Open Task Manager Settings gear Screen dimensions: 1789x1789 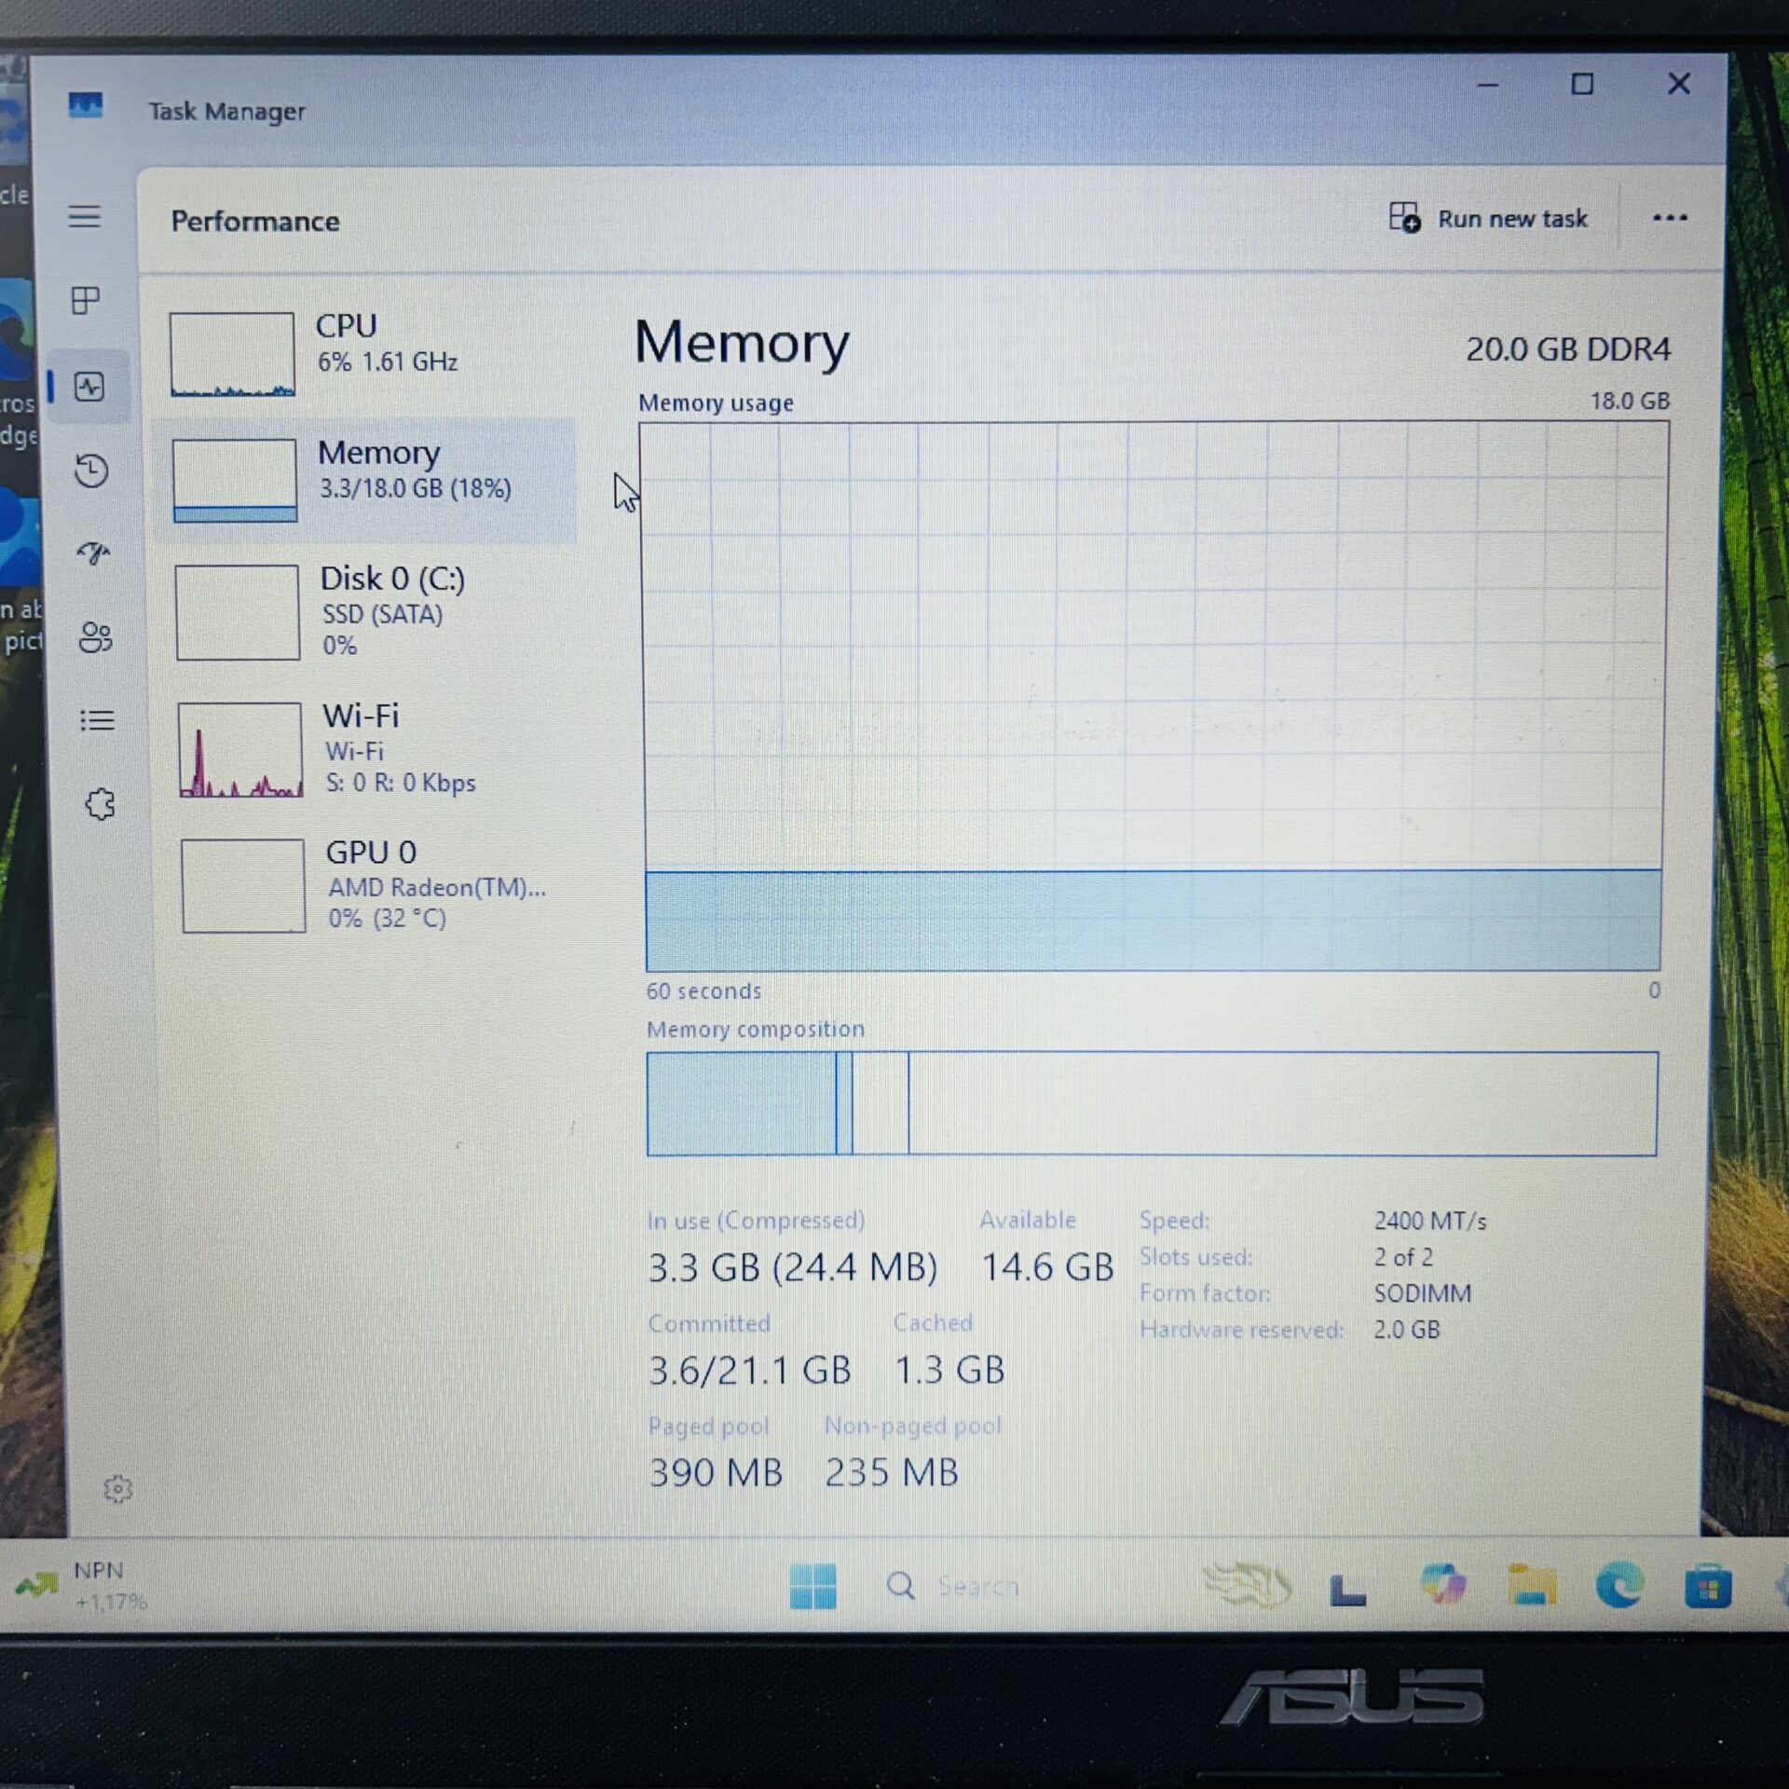(x=117, y=1489)
